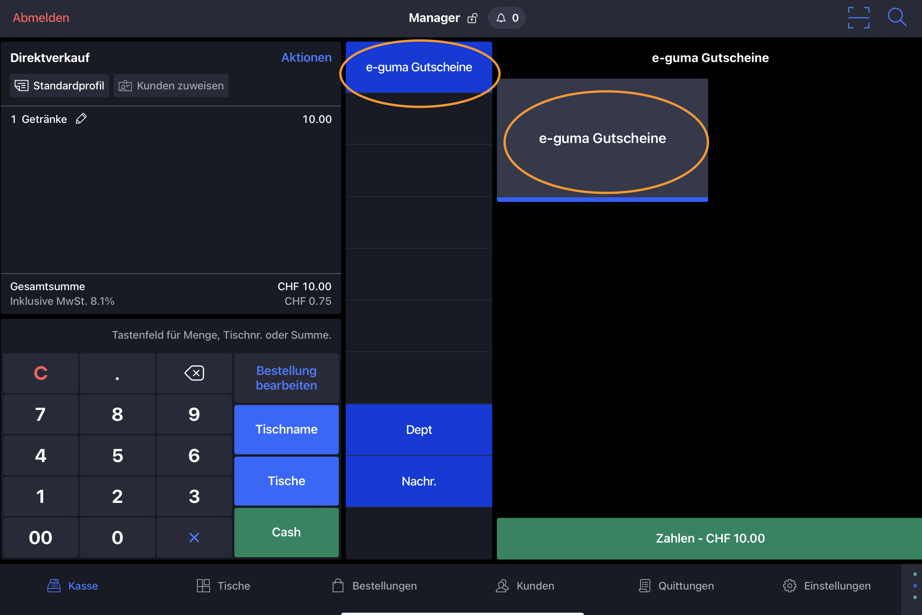Tap the blue Tische keypad button
Image resolution: width=922 pixels, height=615 pixels.
pyautogui.click(x=286, y=481)
